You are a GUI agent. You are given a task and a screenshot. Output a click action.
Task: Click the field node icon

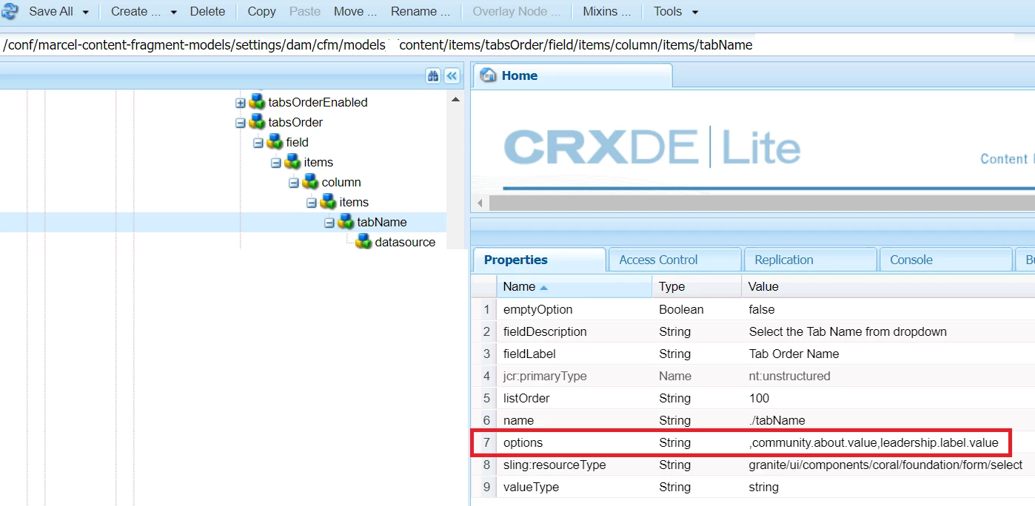[x=275, y=142]
